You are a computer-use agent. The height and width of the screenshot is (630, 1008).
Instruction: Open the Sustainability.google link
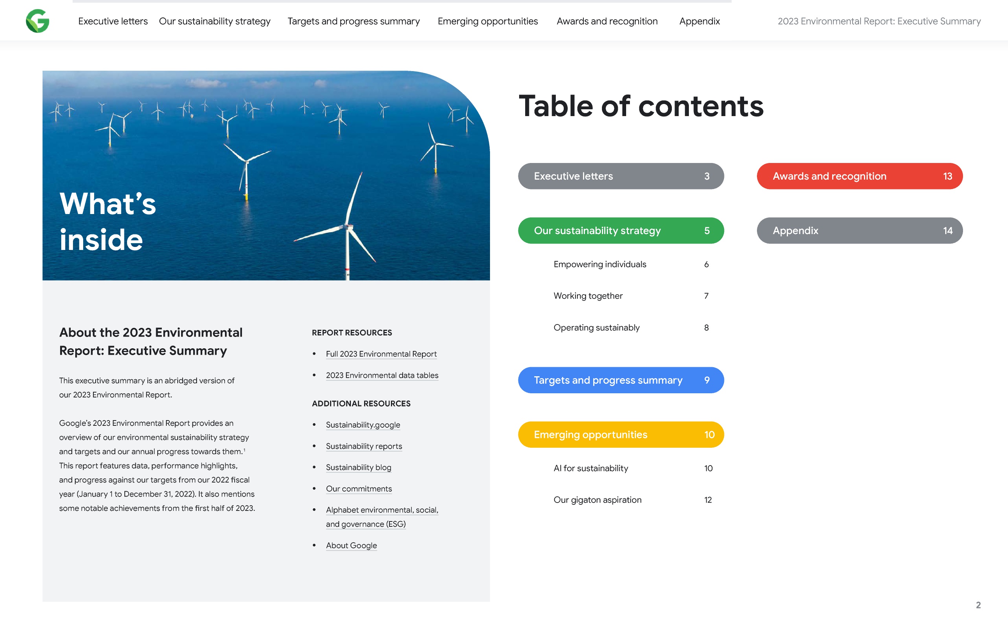pyautogui.click(x=363, y=425)
